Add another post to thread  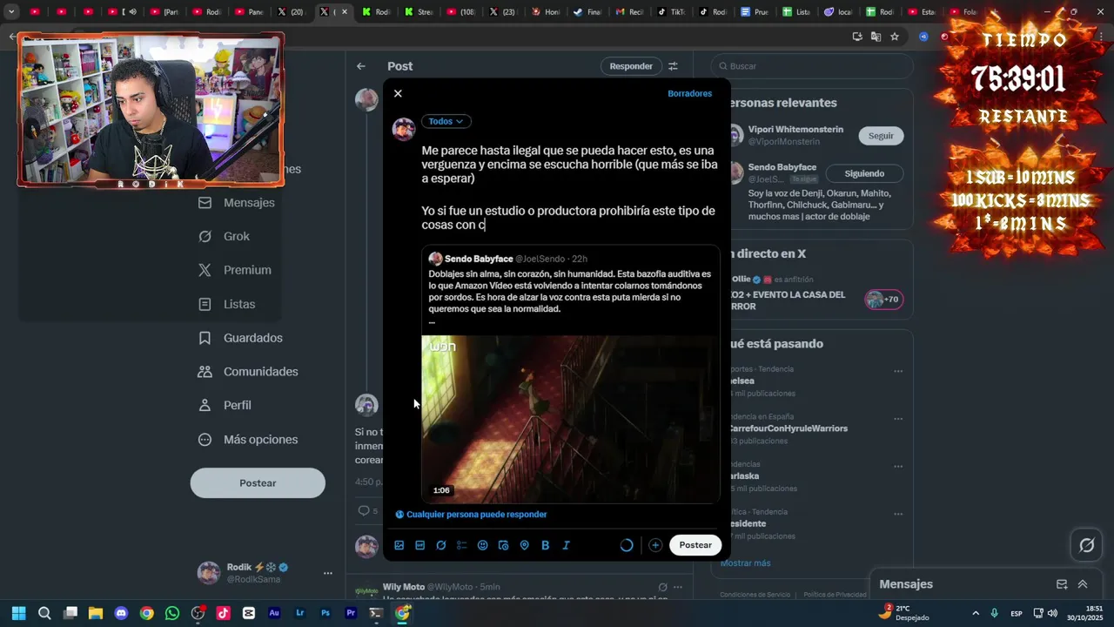coord(655,545)
